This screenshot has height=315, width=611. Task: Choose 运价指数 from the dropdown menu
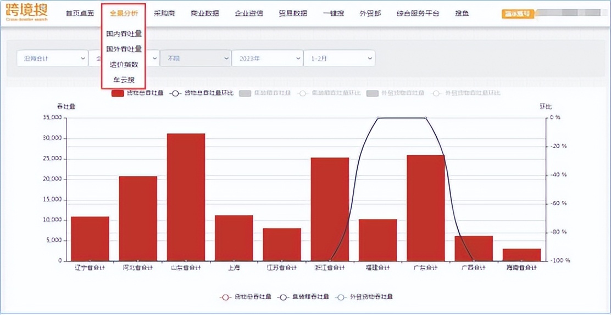(x=124, y=65)
